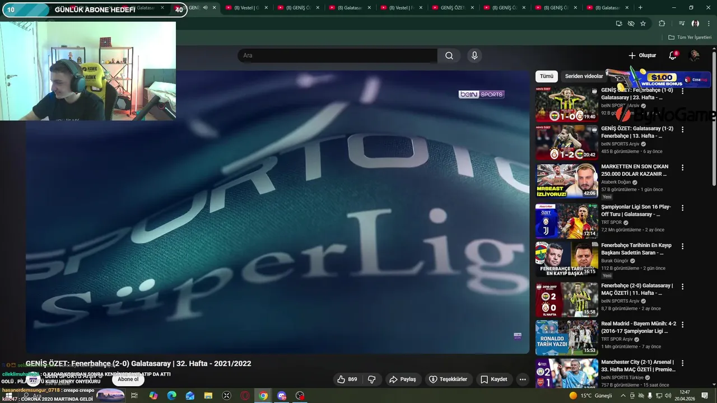Open the YouTube account avatar menu
This screenshot has width=717, height=403.
695,55
